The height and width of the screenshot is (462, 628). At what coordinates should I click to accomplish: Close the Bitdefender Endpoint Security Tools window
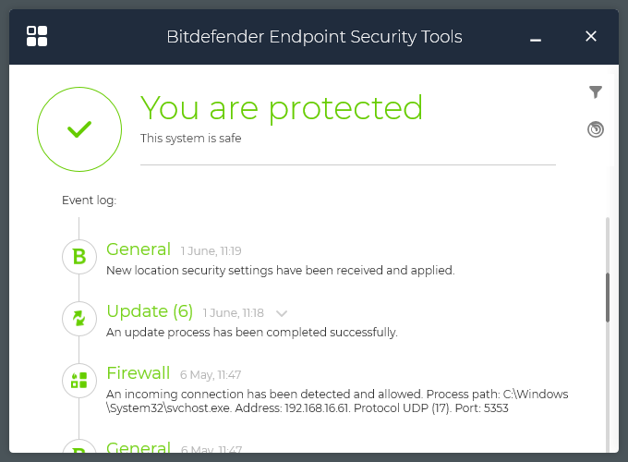pos(591,37)
